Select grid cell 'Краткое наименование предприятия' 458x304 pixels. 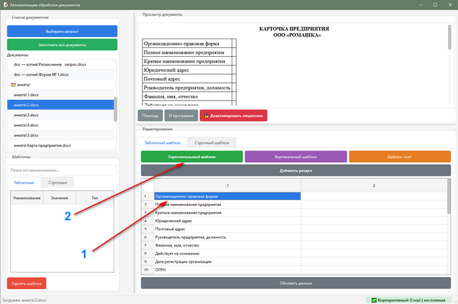coord(228,213)
